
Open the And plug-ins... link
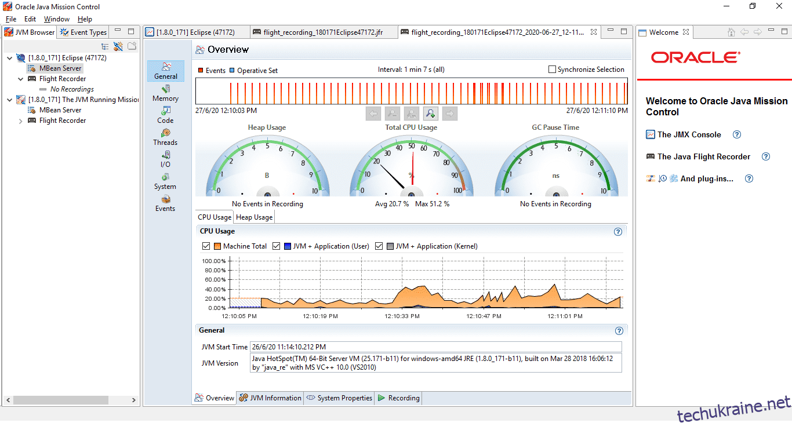pos(707,178)
